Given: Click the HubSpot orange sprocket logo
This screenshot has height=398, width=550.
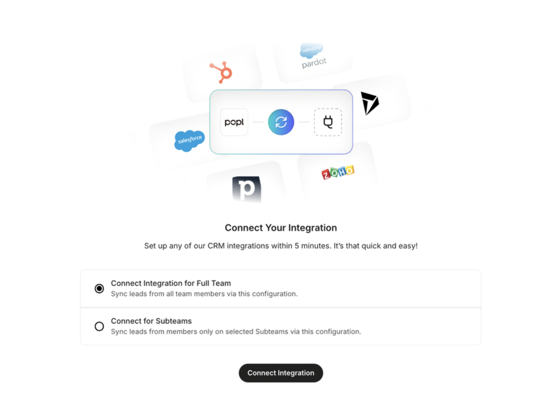Looking at the screenshot, I should pyautogui.click(x=221, y=72).
